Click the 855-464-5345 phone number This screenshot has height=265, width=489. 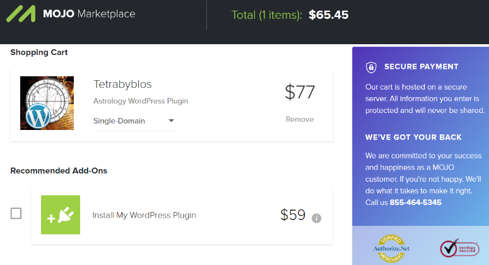pyautogui.click(x=415, y=203)
